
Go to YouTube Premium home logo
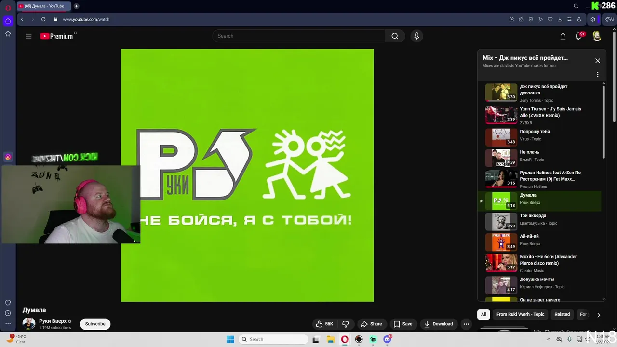click(x=57, y=36)
